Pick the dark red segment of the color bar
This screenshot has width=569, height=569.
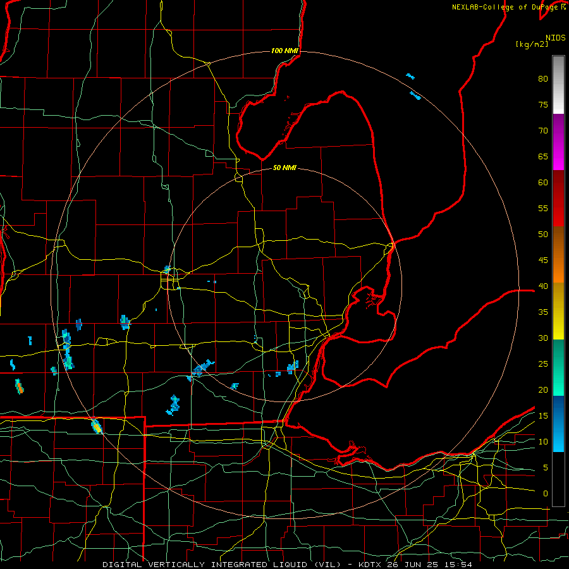coord(558,198)
